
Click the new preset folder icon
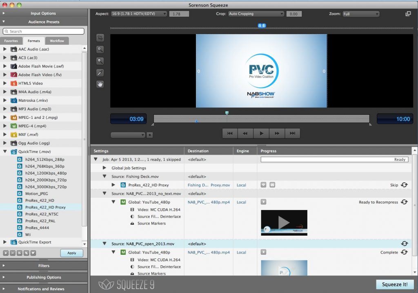coord(20,253)
